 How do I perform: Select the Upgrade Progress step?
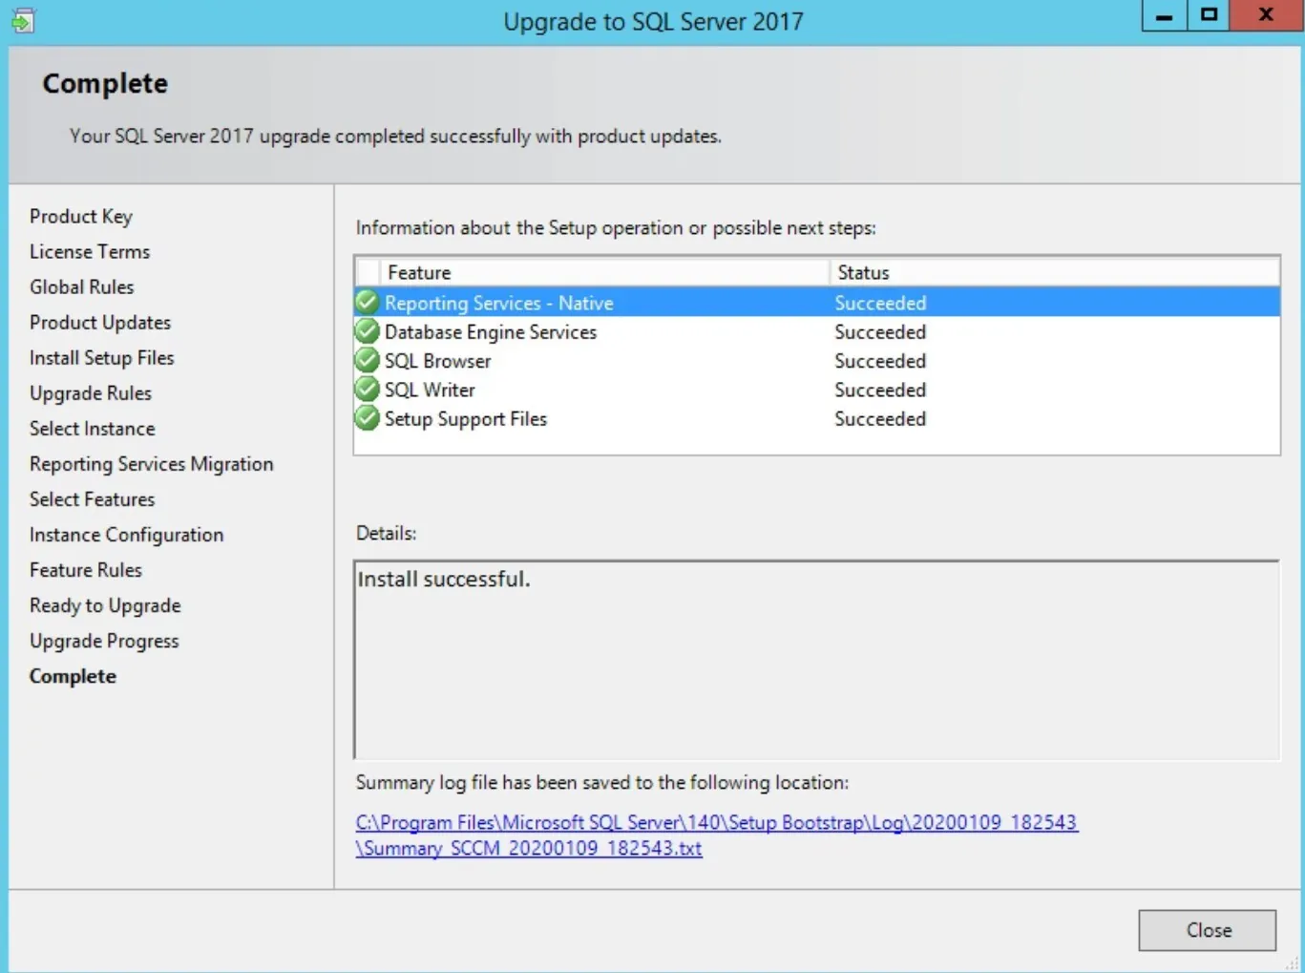(104, 641)
